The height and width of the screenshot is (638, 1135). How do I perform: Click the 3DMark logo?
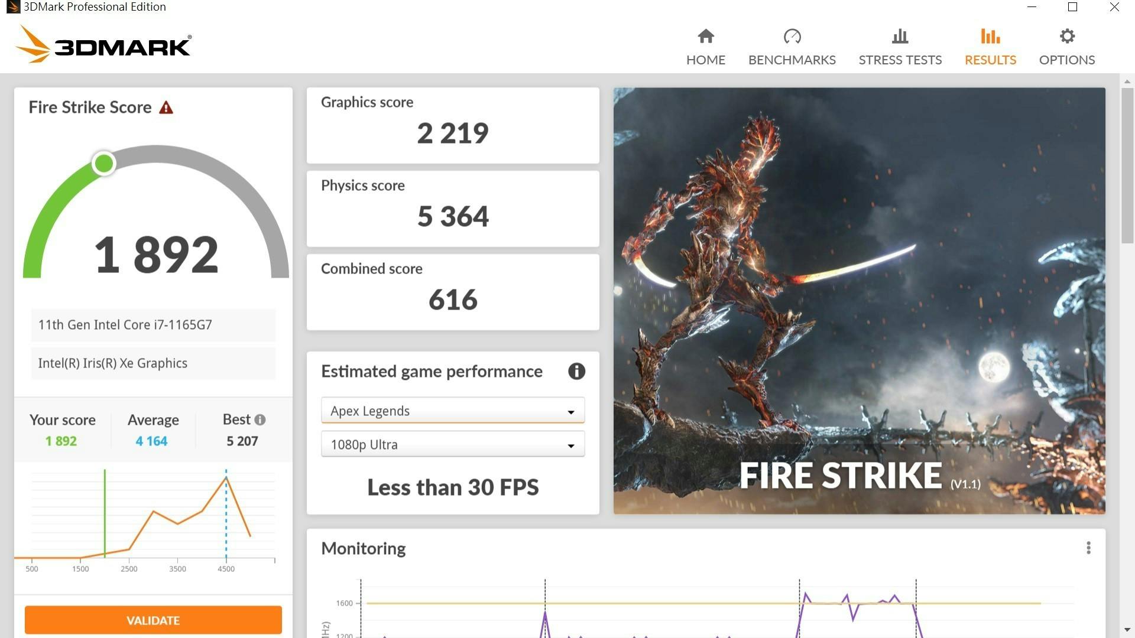[x=103, y=44]
